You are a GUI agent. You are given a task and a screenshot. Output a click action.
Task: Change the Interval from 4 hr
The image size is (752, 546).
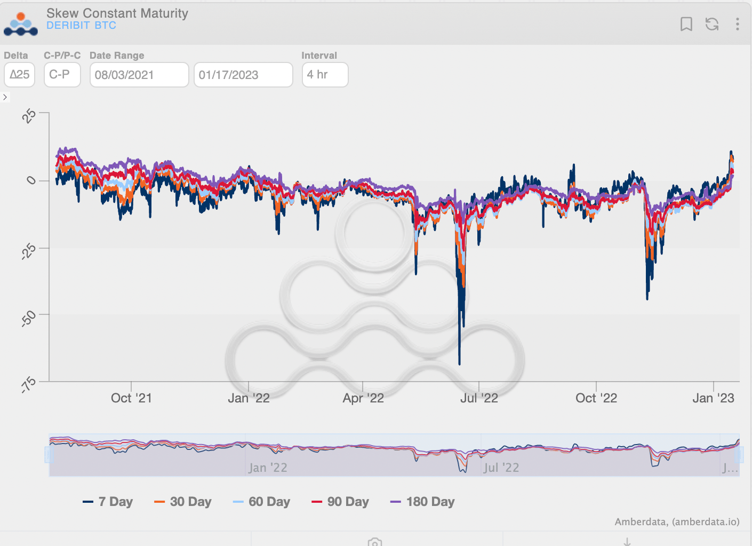(325, 75)
